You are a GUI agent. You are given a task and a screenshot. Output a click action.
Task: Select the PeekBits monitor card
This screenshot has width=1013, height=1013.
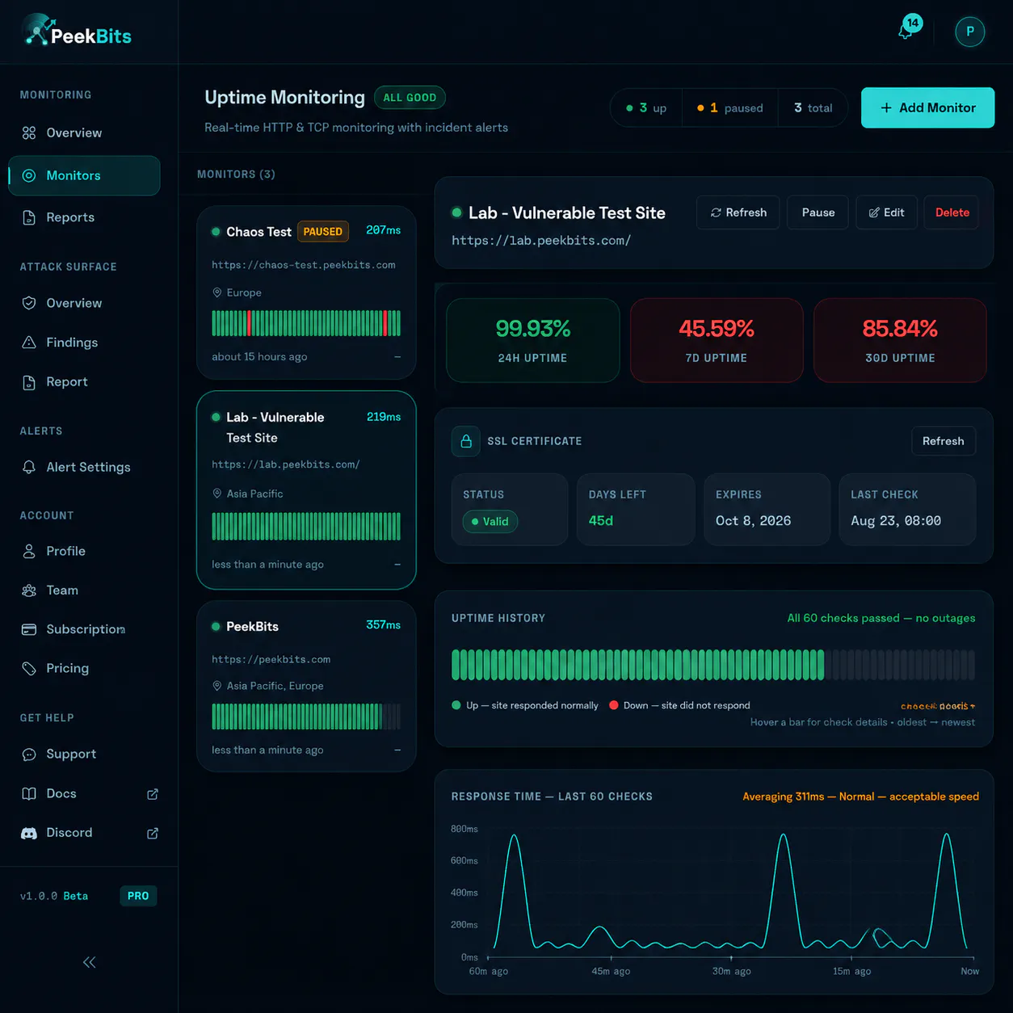(306, 687)
